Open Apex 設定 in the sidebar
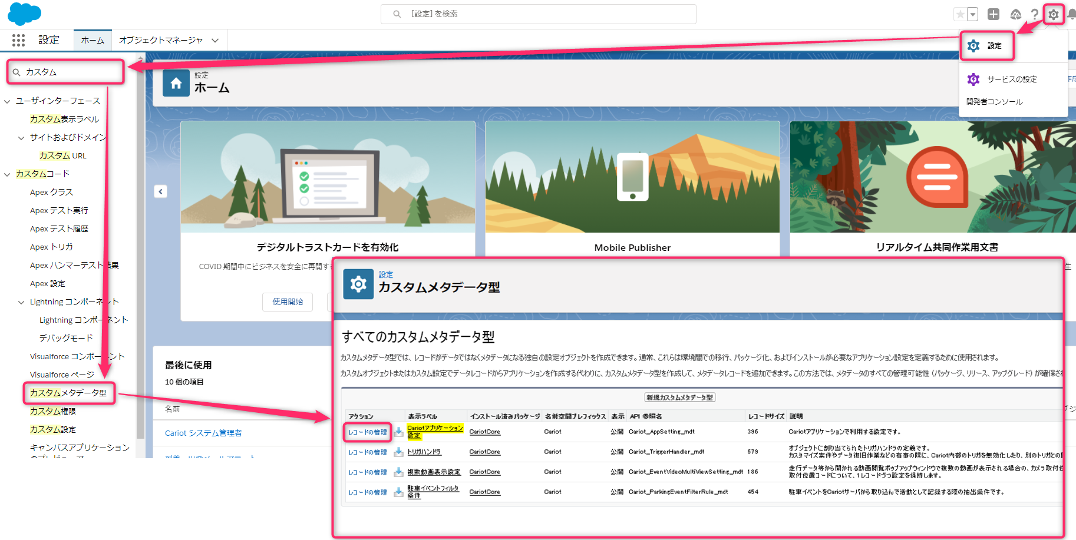Viewport: 1076px width, 540px height. coord(48,283)
